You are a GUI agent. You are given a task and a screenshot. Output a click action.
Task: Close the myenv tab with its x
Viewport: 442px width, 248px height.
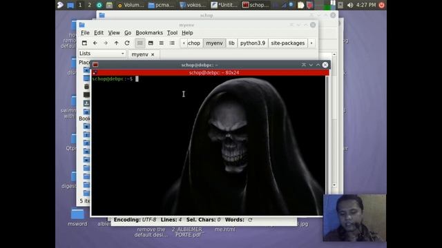pyautogui.click(x=153, y=54)
